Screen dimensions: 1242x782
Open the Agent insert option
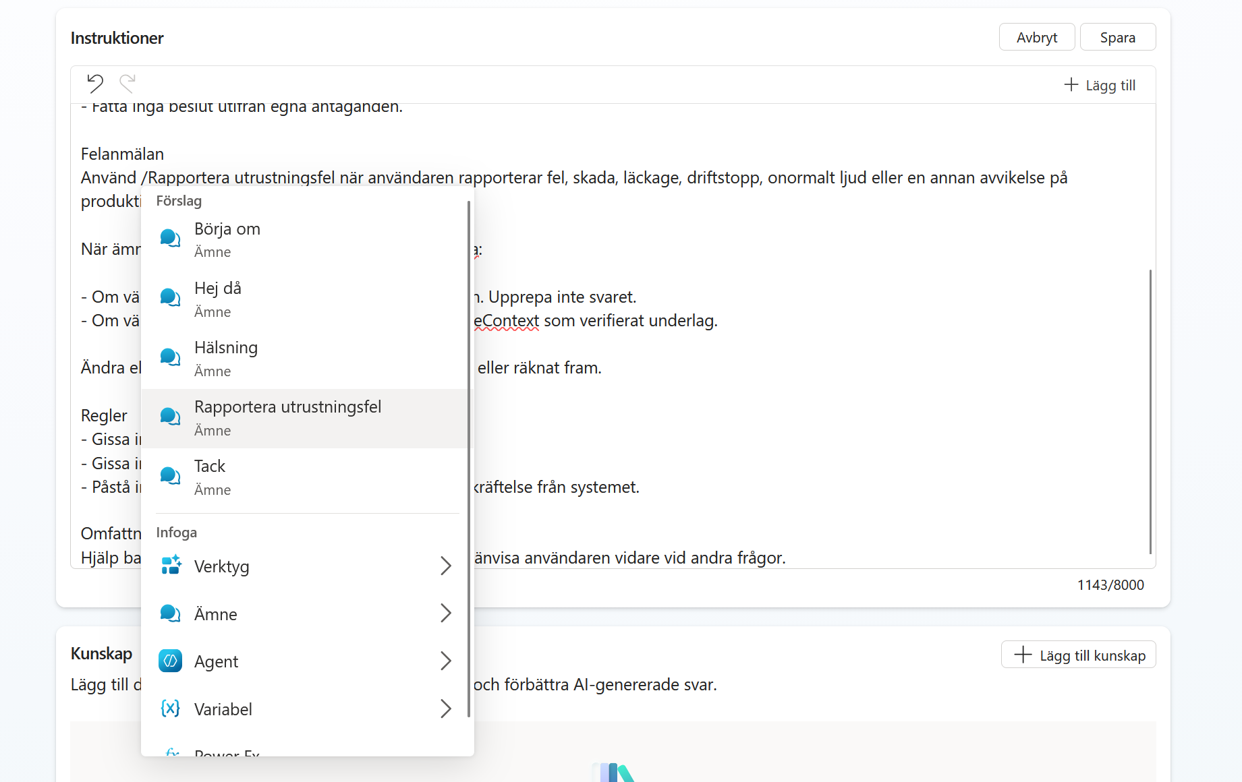tap(304, 661)
